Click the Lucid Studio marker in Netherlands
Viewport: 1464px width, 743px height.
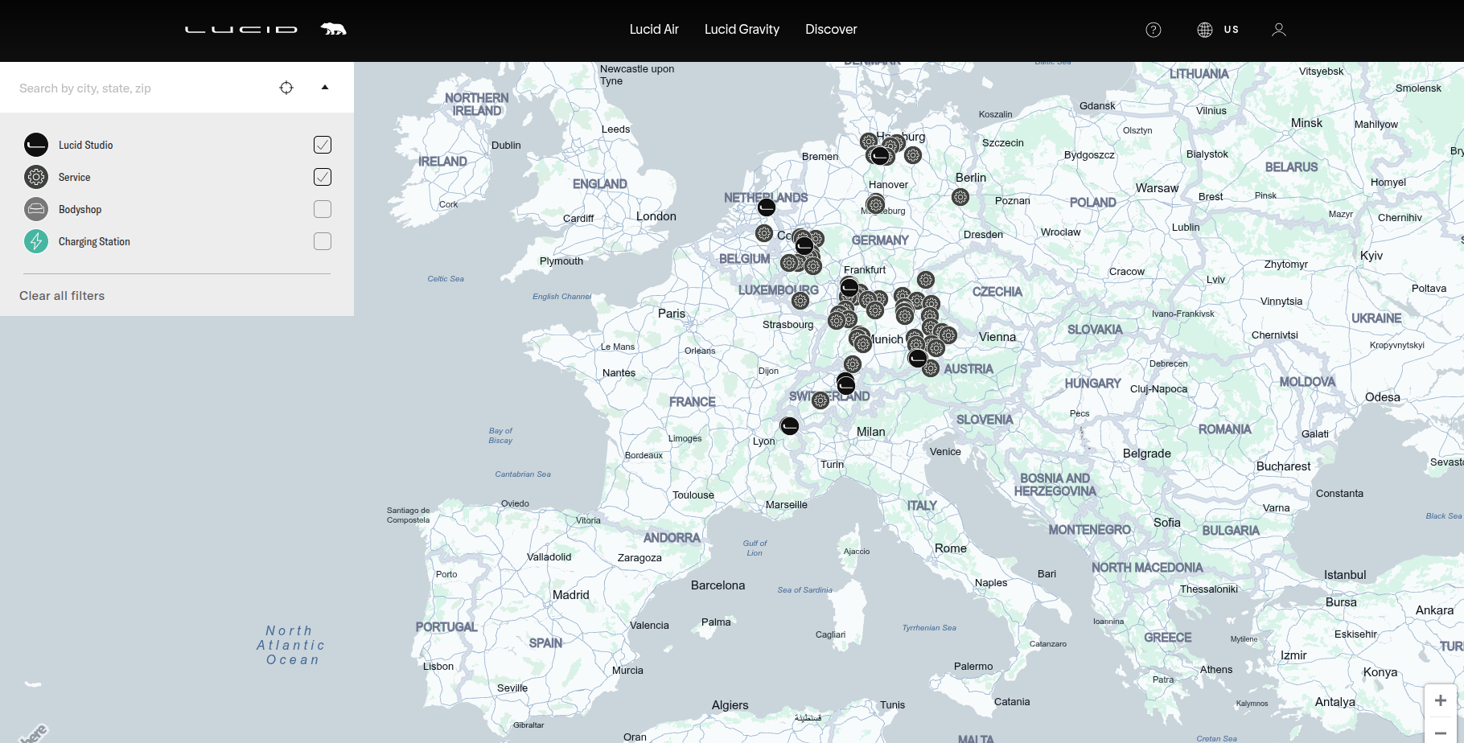click(767, 207)
